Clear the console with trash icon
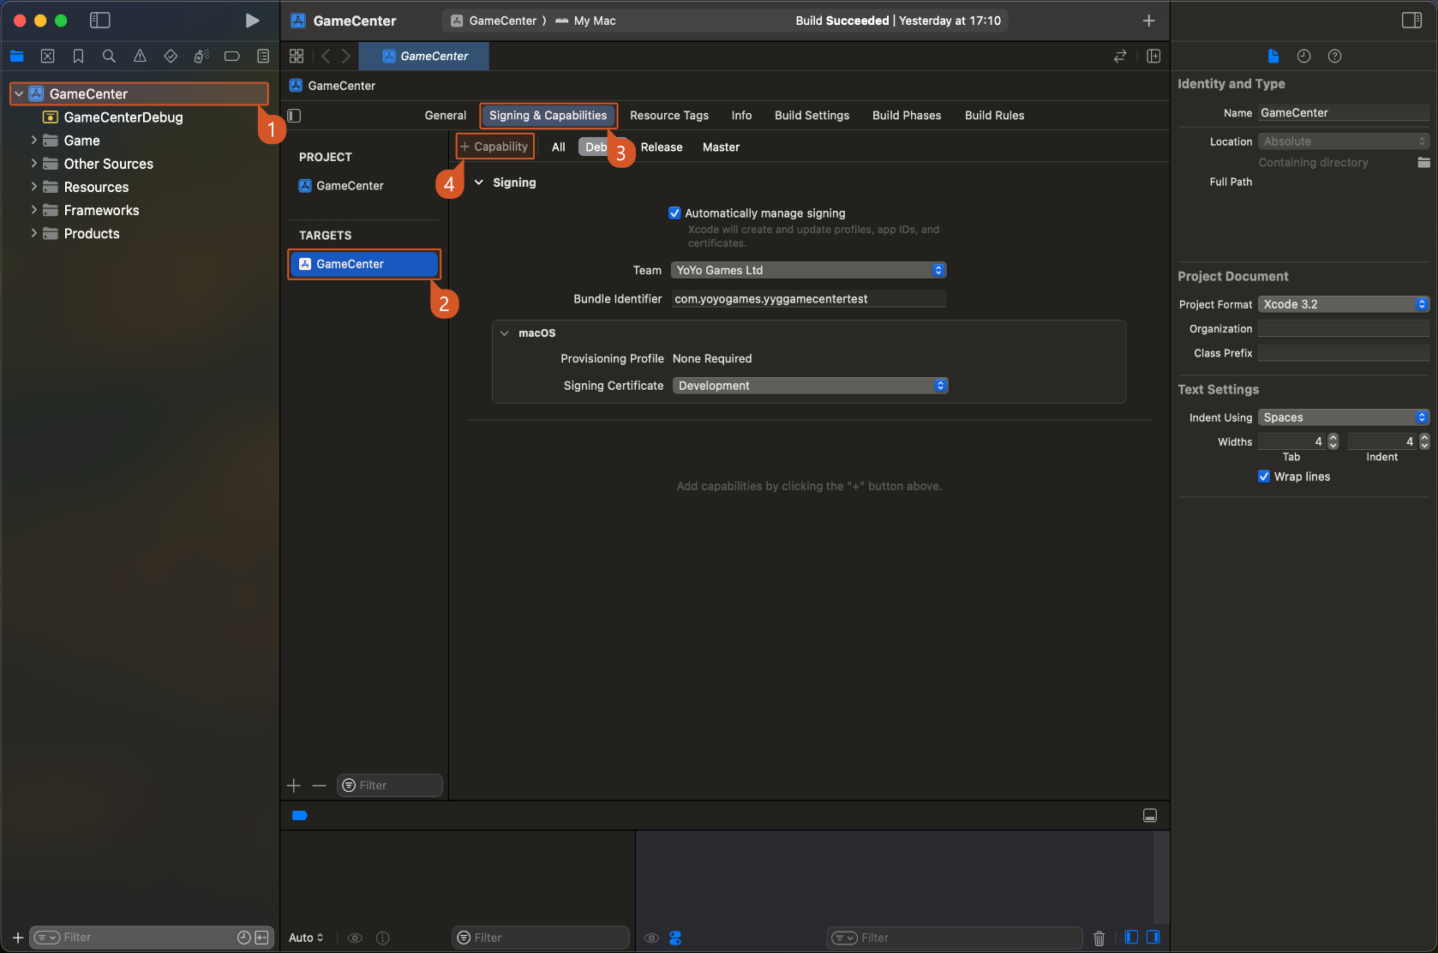This screenshot has height=953, width=1438. point(1099,938)
